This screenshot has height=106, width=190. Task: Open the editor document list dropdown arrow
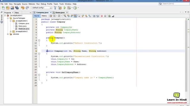tap(186, 12)
